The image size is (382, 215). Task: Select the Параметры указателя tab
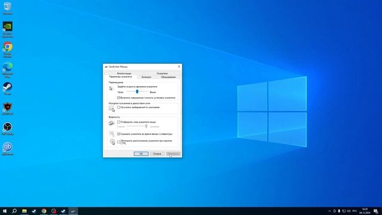tap(121, 76)
